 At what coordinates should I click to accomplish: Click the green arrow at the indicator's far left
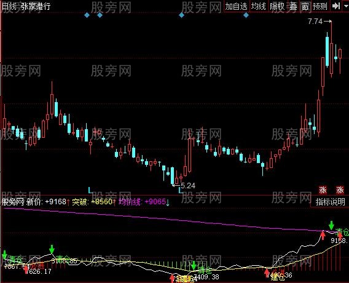tap(4, 255)
